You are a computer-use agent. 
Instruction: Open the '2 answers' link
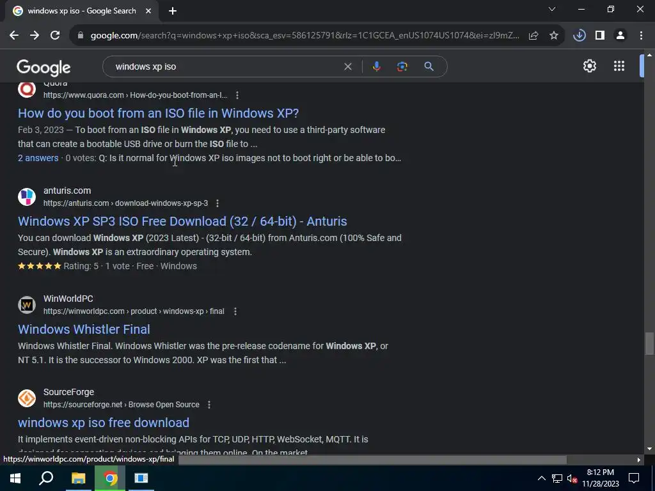point(38,158)
